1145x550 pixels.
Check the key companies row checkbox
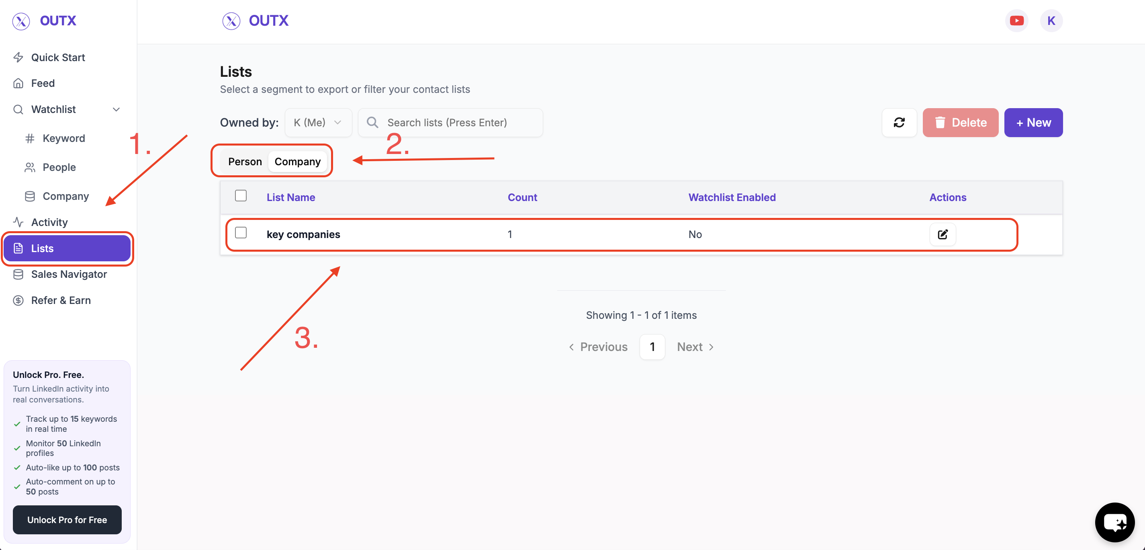[x=241, y=233]
